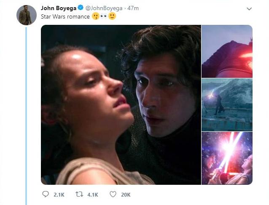This screenshot has height=205, width=269.
Task: Click the blue verified badge
Action: pos(81,8)
